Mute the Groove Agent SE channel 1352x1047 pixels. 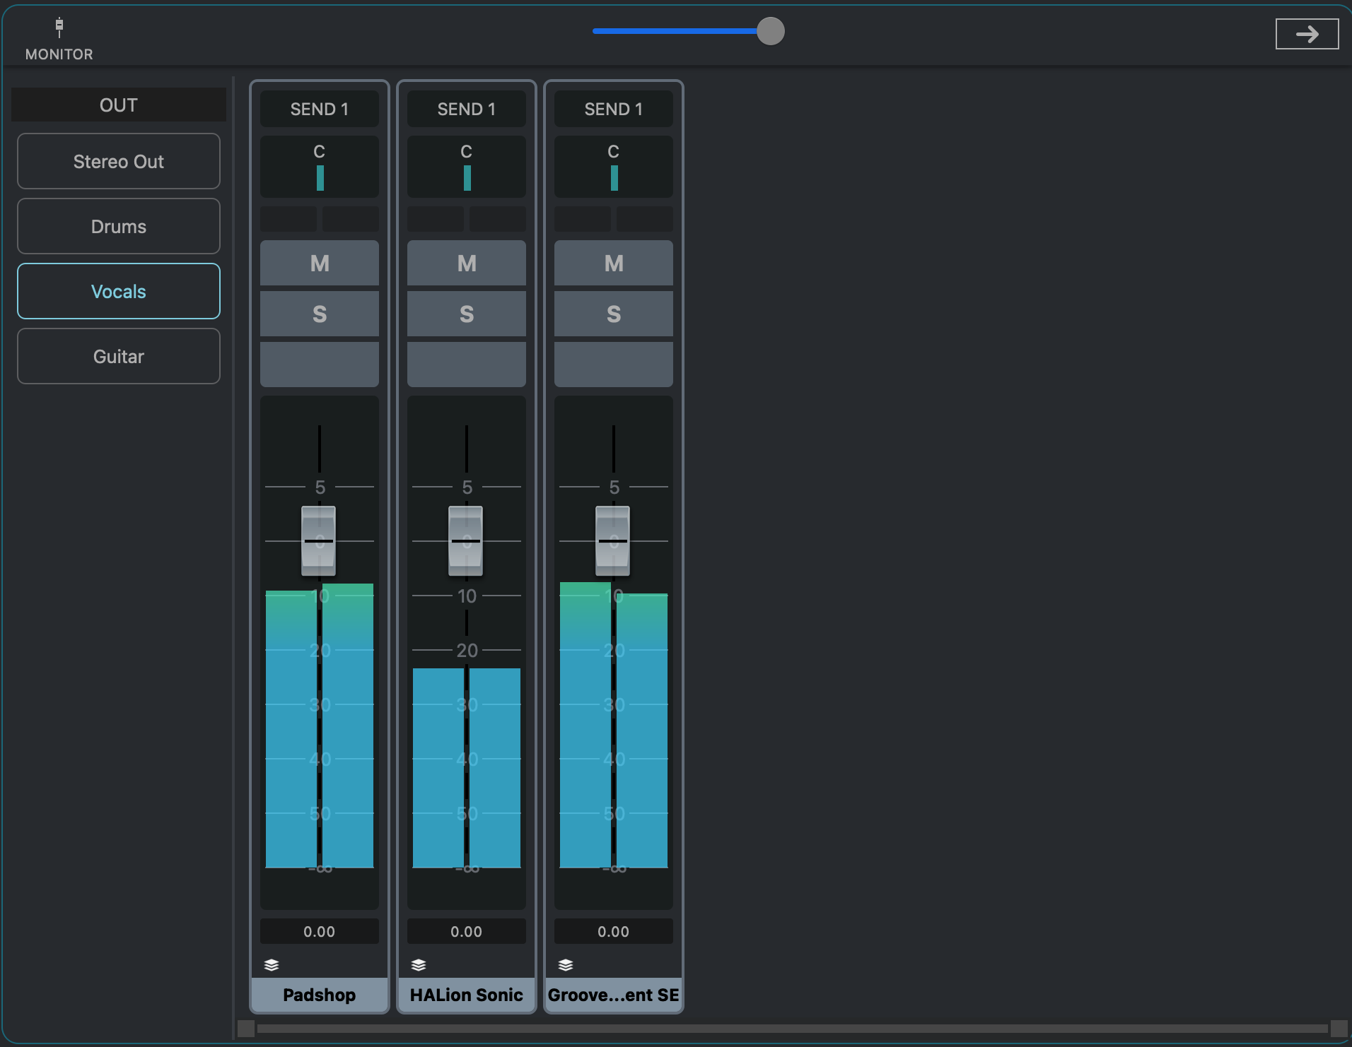click(x=613, y=264)
